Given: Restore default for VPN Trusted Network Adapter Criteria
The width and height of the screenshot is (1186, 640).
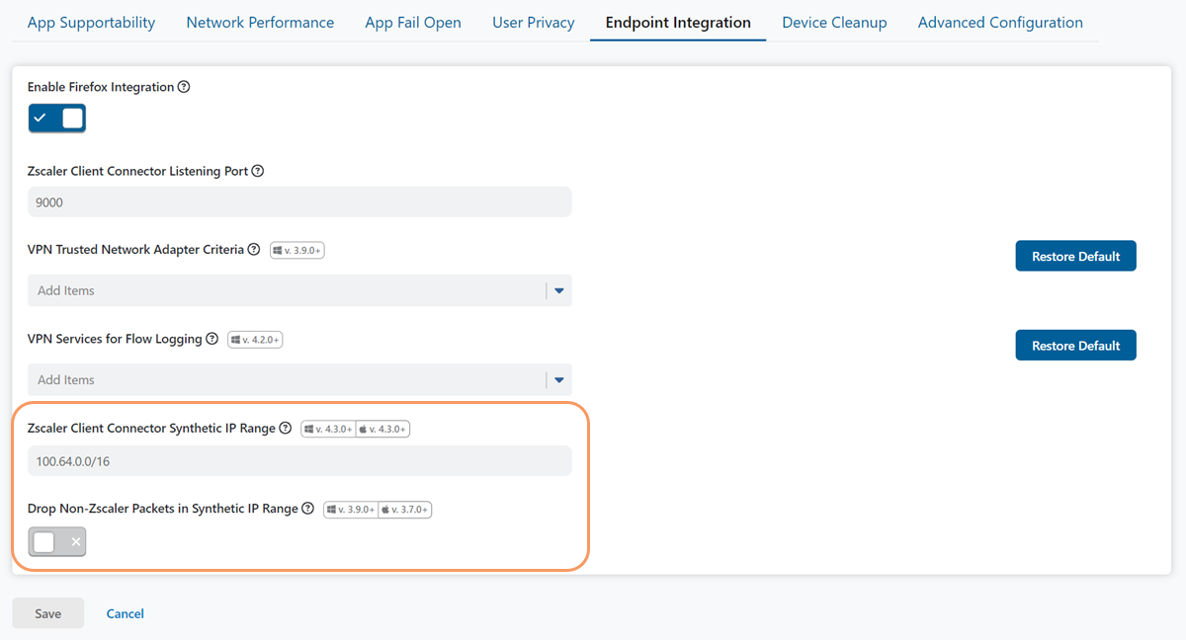Looking at the screenshot, I should [x=1075, y=256].
